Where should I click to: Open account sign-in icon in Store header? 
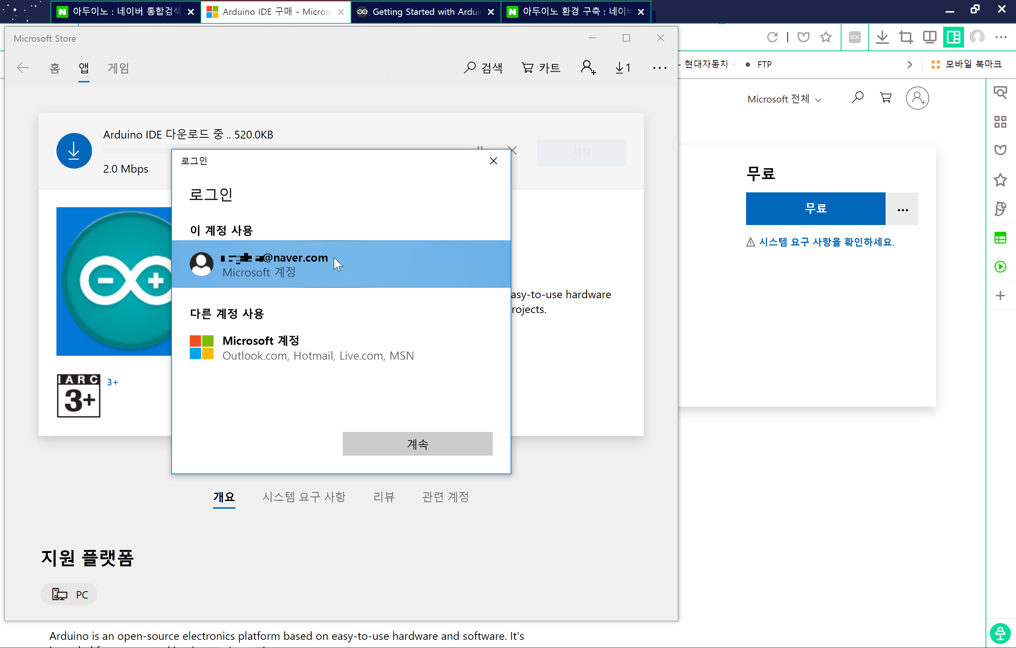point(588,68)
